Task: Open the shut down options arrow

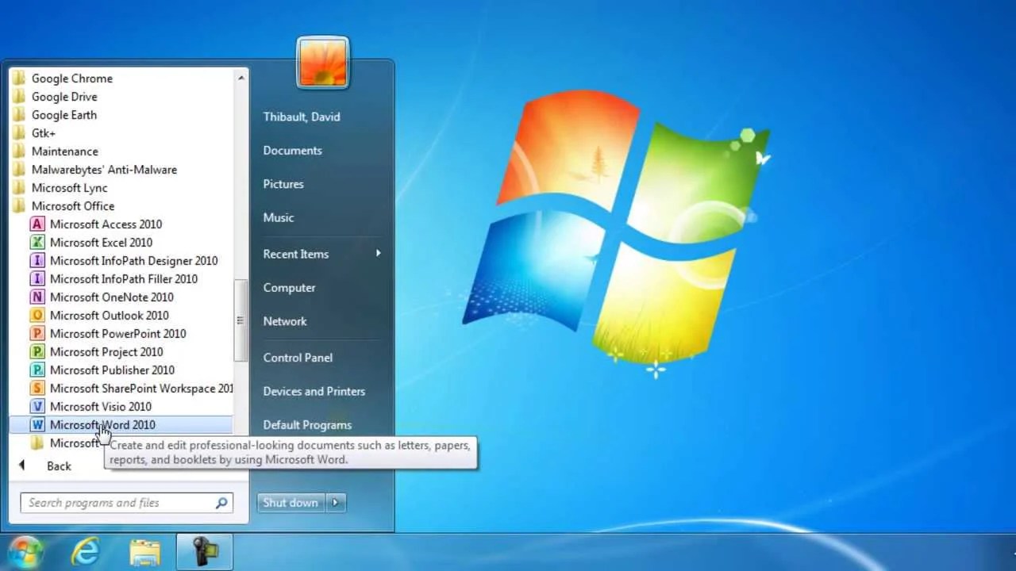Action: click(335, 502)
